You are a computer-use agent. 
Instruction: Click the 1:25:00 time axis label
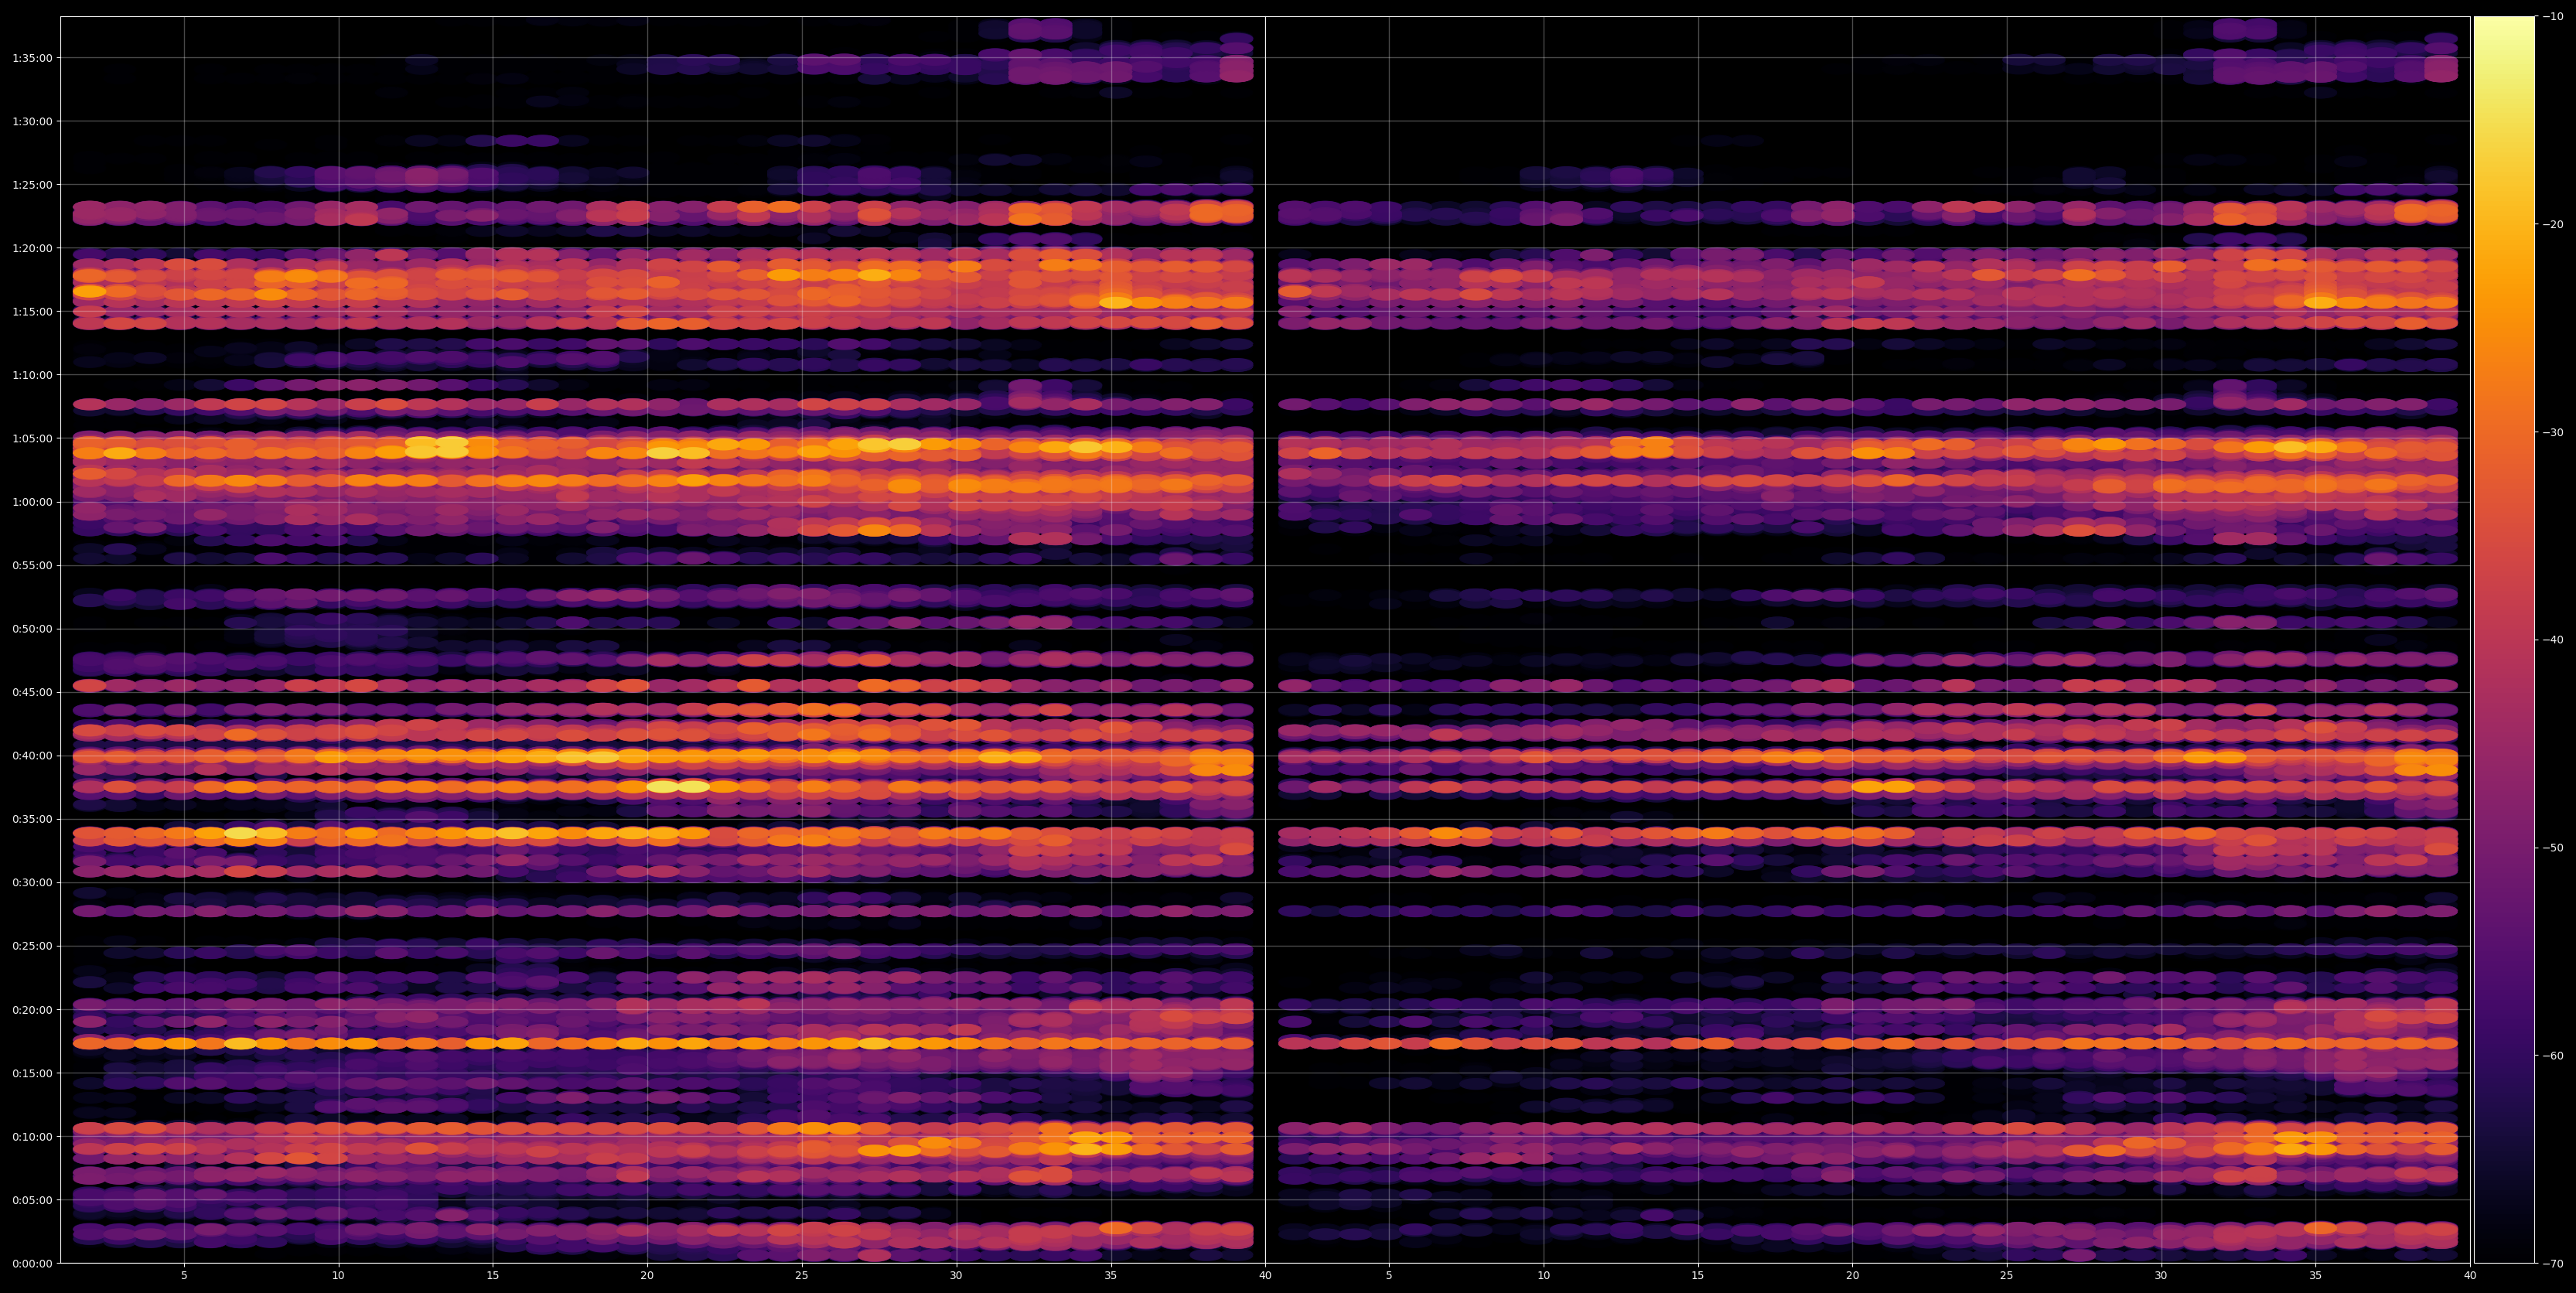click(32, 184)
